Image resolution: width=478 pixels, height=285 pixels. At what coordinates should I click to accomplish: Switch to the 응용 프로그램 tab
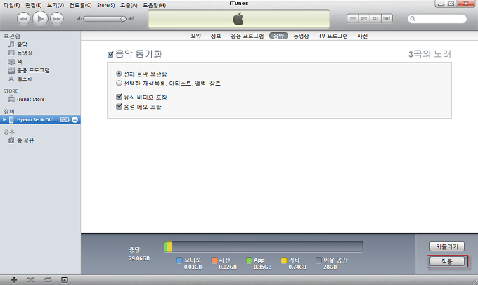pyautogui.click(x=247, y=36)
